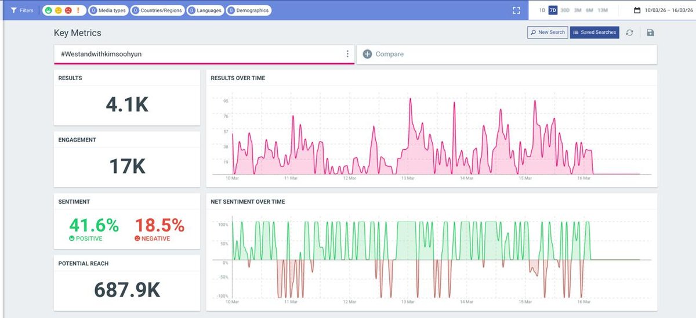Click the Filters label

[27, 10]
